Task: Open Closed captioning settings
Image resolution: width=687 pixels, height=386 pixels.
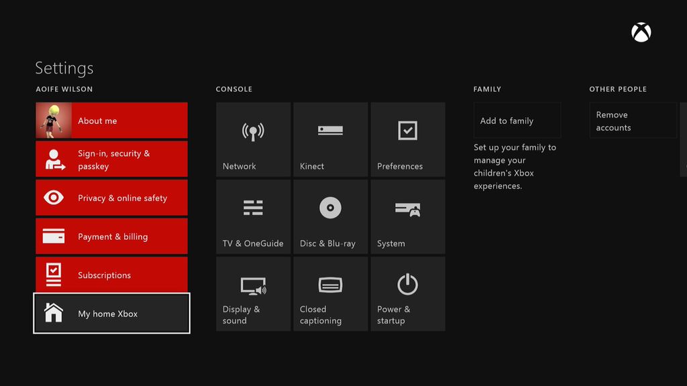Action: (330, 293)
